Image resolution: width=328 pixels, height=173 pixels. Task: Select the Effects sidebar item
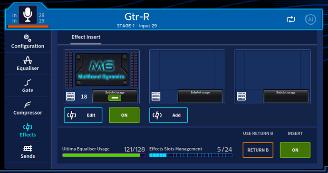pos(28,130)
